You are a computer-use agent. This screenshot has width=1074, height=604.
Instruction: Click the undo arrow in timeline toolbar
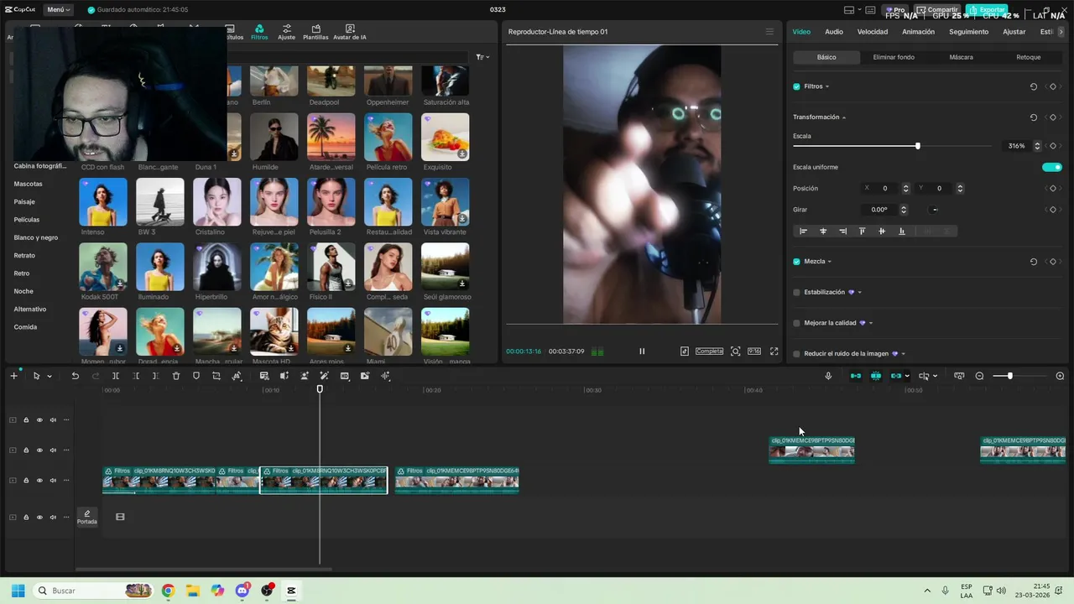pyautogui.click(x=75, y=376)
